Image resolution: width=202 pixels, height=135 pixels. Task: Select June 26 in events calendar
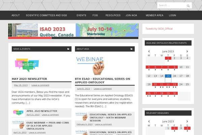coord(149,93)
